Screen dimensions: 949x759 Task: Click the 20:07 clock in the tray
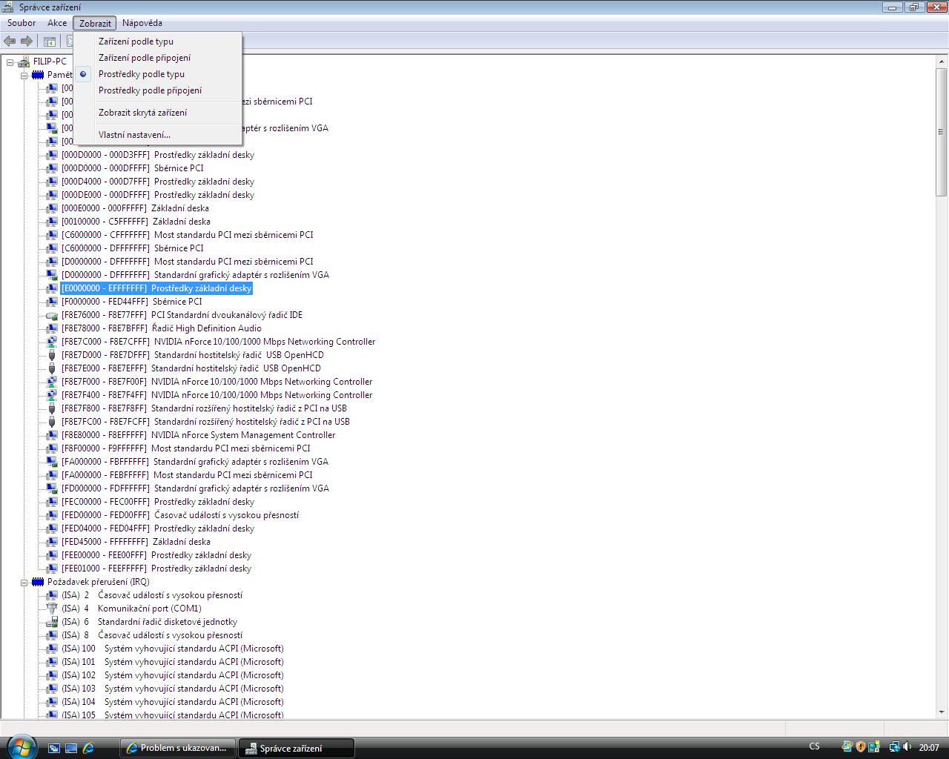929,748
